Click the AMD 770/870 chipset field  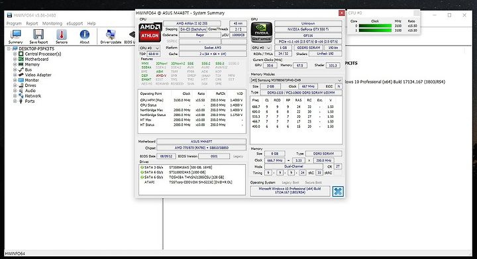click(201, 148)
